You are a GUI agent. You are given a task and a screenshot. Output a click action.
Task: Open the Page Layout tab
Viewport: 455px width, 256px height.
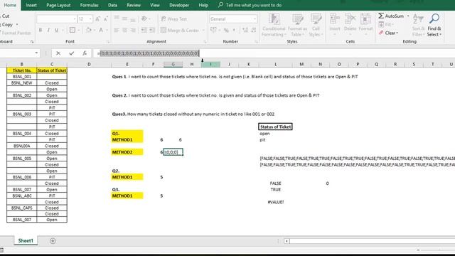(58, 5)
